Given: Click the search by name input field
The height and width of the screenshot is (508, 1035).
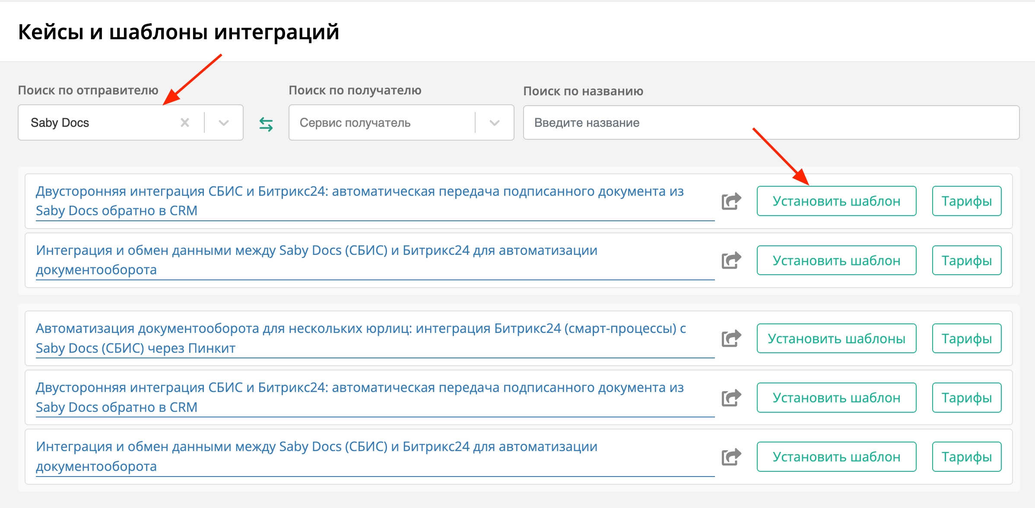Looking at the screenshot, I should 771,123.
